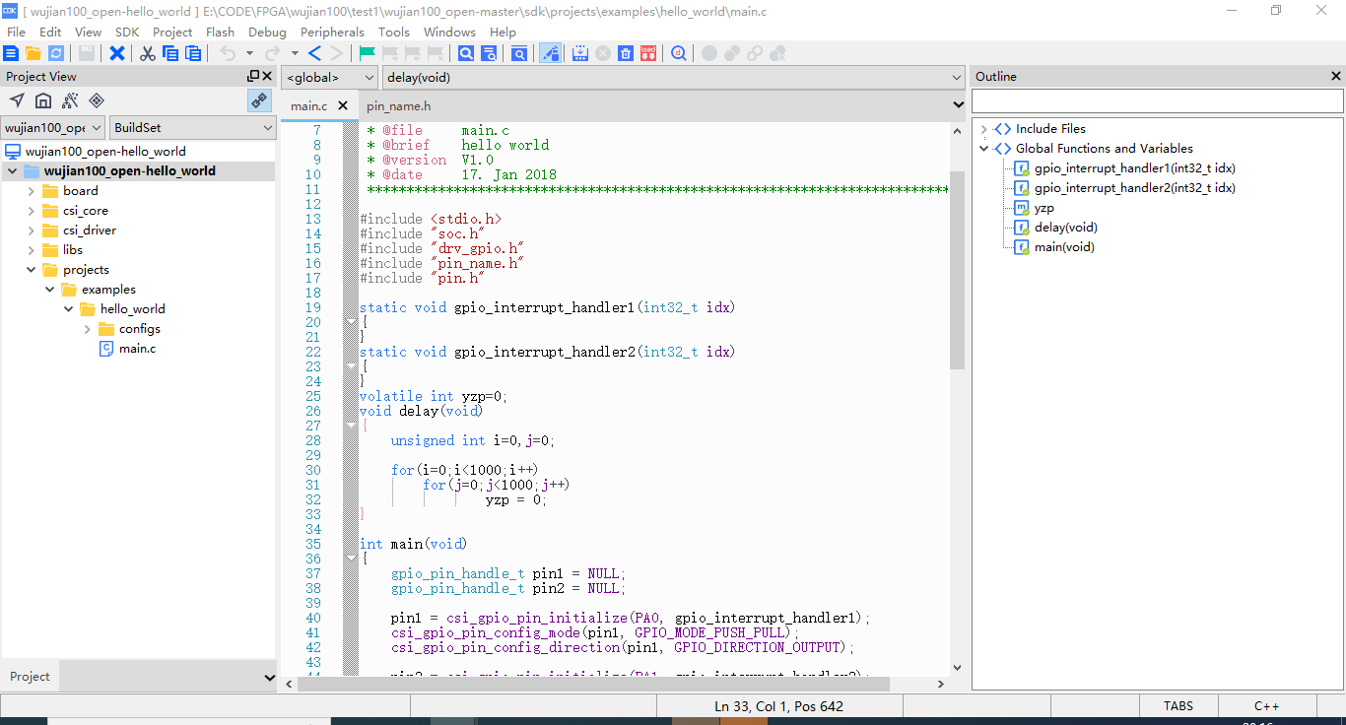
Task: Expand the libs folder
Action: [x=32, y=250]
